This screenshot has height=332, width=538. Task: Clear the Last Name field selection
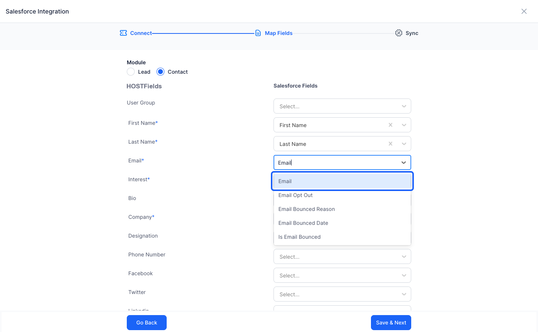pos(391,144)
